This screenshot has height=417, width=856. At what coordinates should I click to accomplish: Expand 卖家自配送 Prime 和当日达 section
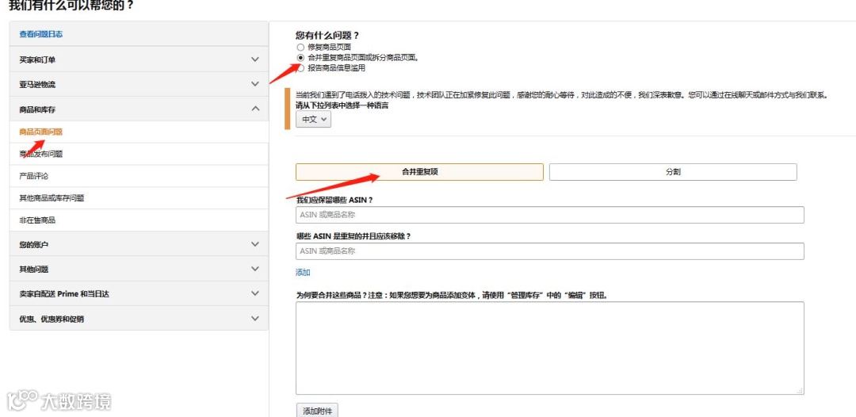(x=139, y=293)
